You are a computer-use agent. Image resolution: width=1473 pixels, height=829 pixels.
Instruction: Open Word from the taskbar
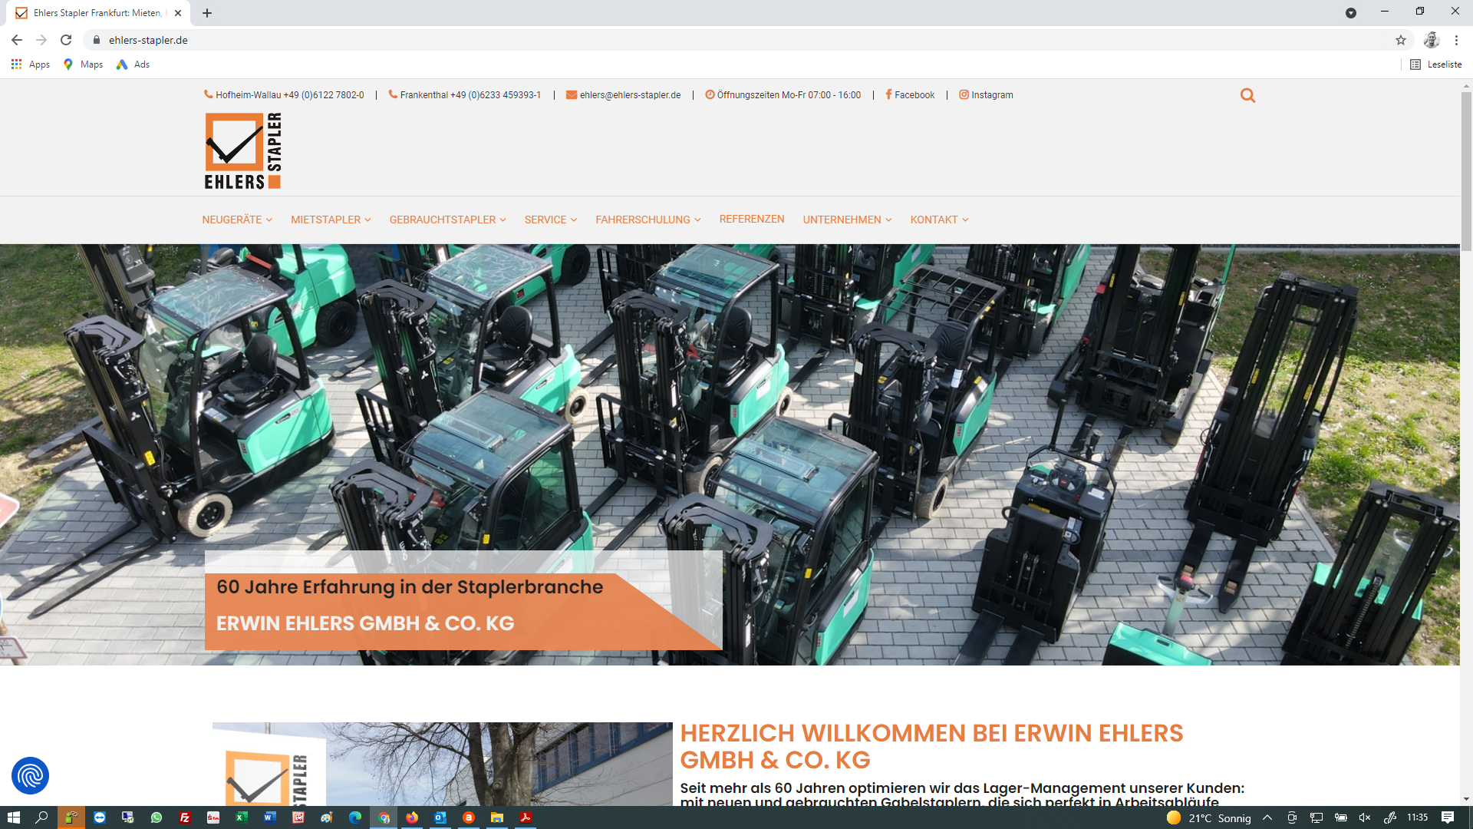pos(269,817)
